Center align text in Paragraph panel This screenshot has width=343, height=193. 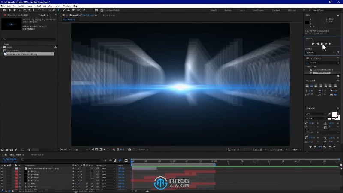(x=311, y=86)
